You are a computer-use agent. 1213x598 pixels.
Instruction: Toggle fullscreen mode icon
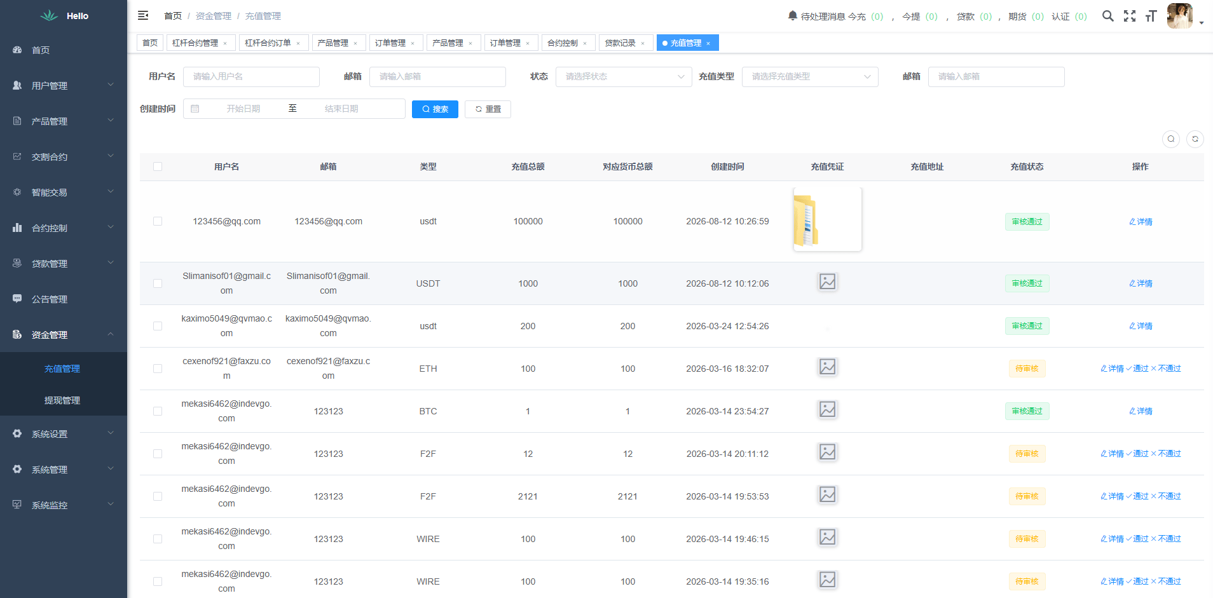pos(1129,16)
